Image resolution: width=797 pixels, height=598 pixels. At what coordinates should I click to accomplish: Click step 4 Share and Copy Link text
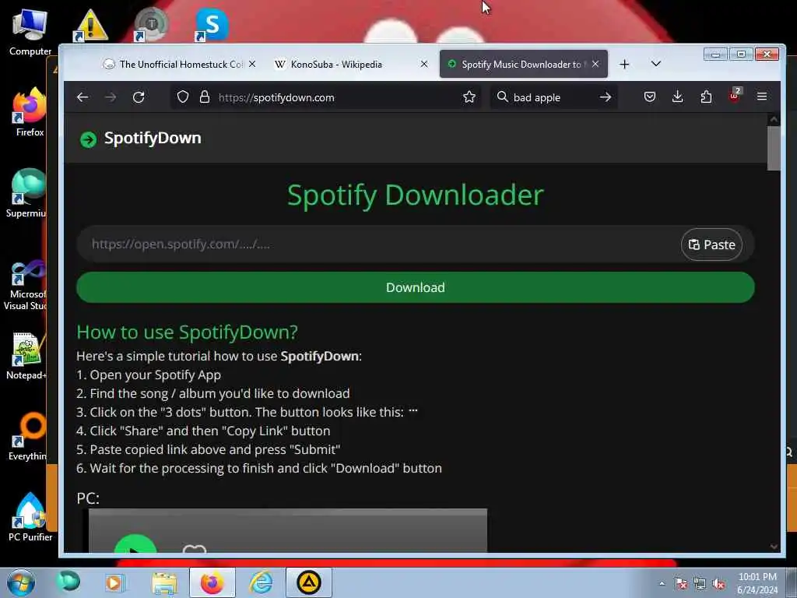tap(203, 431)
